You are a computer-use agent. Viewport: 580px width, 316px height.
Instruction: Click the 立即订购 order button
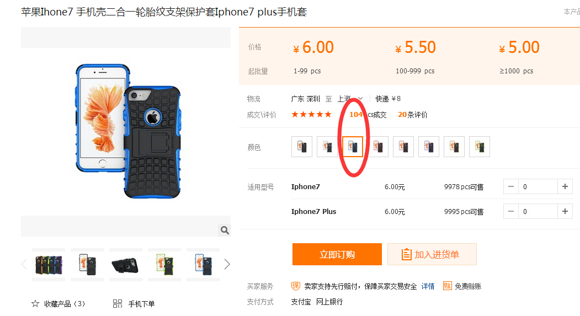[337, 254]
